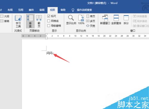Click the left indent marker on ruler

pyautogui.click(x=46, y=38)
